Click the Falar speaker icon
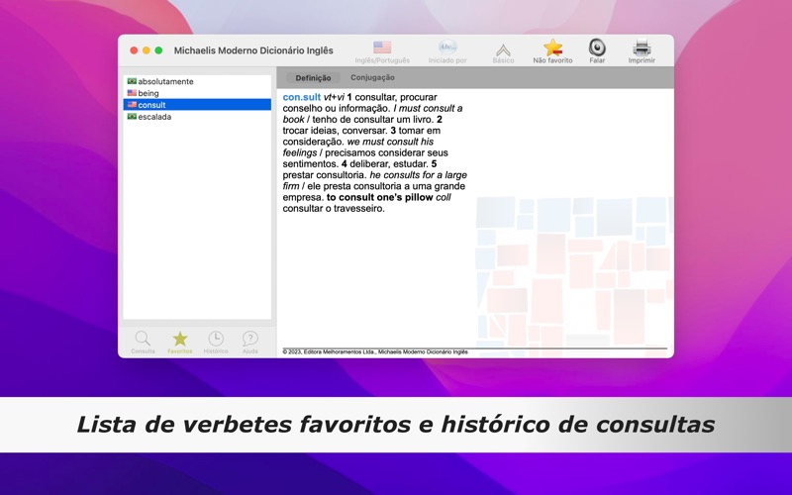 click(597, 48)
